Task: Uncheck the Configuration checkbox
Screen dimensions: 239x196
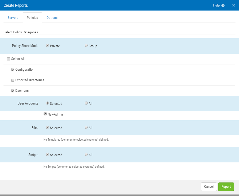Action: click(x=13, y=70)
